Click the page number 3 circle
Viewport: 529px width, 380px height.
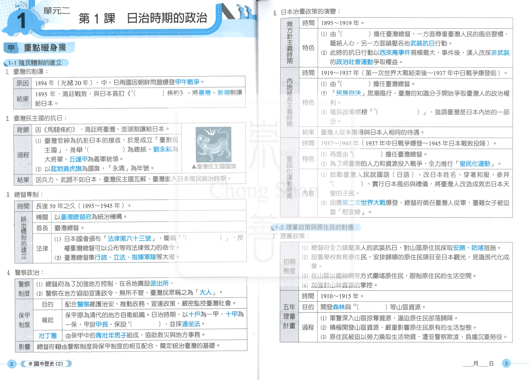point(506,364)
